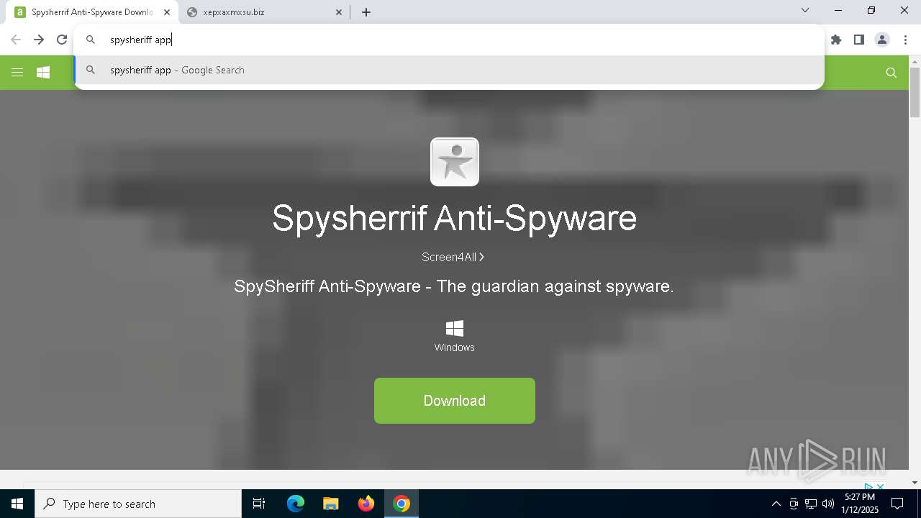Open File Explorer from taskbar
Viewport: 921px width, 518px height.
tap(331, 504)
